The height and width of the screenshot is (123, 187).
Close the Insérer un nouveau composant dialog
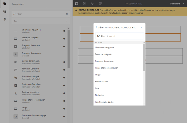[x=142, y=27]
